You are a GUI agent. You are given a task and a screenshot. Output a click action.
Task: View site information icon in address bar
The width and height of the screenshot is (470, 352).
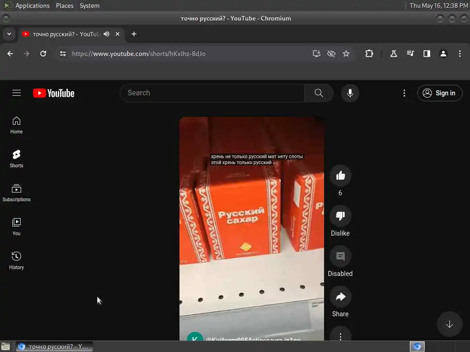click(62, 54)
